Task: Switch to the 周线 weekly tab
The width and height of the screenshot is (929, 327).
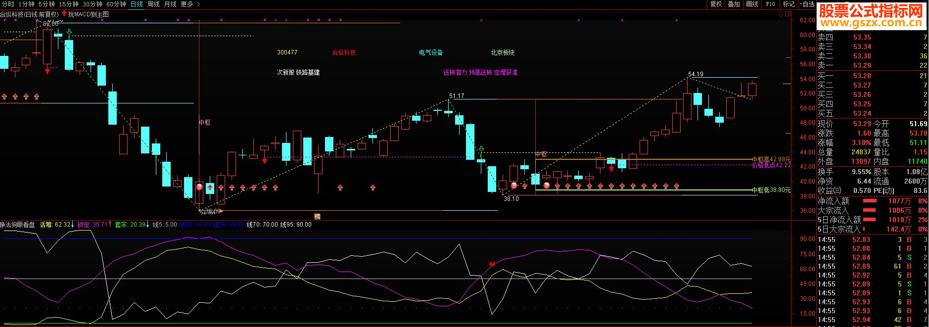Action: [154, 4]
